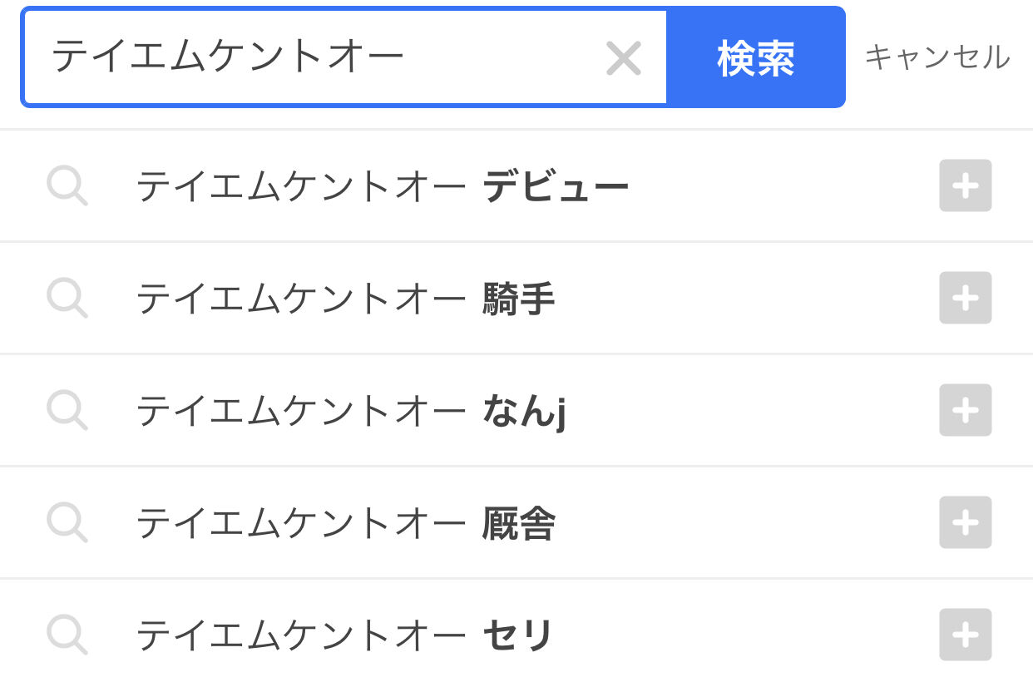This screenshot has width=1033, height=687.
Task: Click the magnifier icon for なんj
Action: coord(67,410)
